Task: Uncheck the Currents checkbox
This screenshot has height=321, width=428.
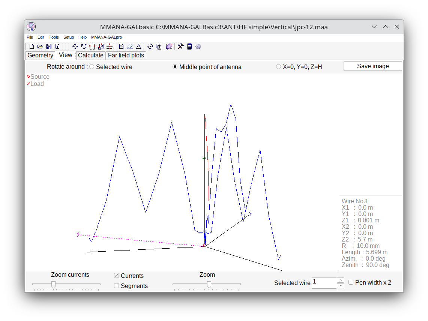Action: 117,275
